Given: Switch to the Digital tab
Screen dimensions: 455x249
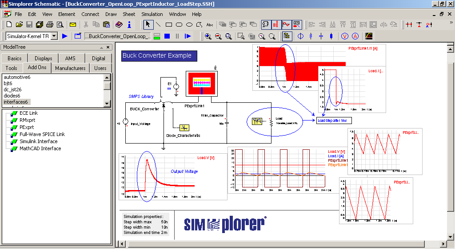Looking at the screenshot, I should [x=99, y=58].
